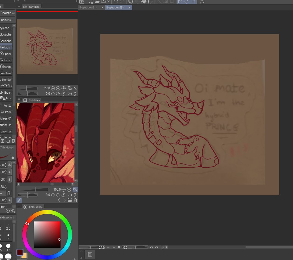Click the Save icon in command bar
293x260 pixels.
[103, 2]
